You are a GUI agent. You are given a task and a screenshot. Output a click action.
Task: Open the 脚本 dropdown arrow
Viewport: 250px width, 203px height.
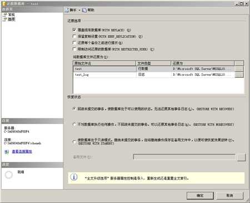click(x=79, y=10)
